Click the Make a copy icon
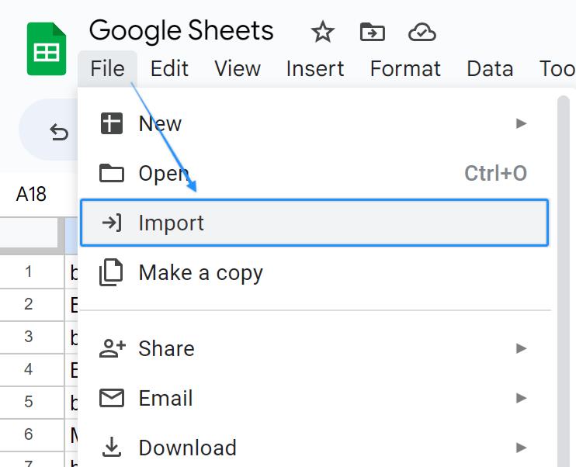 111,272
